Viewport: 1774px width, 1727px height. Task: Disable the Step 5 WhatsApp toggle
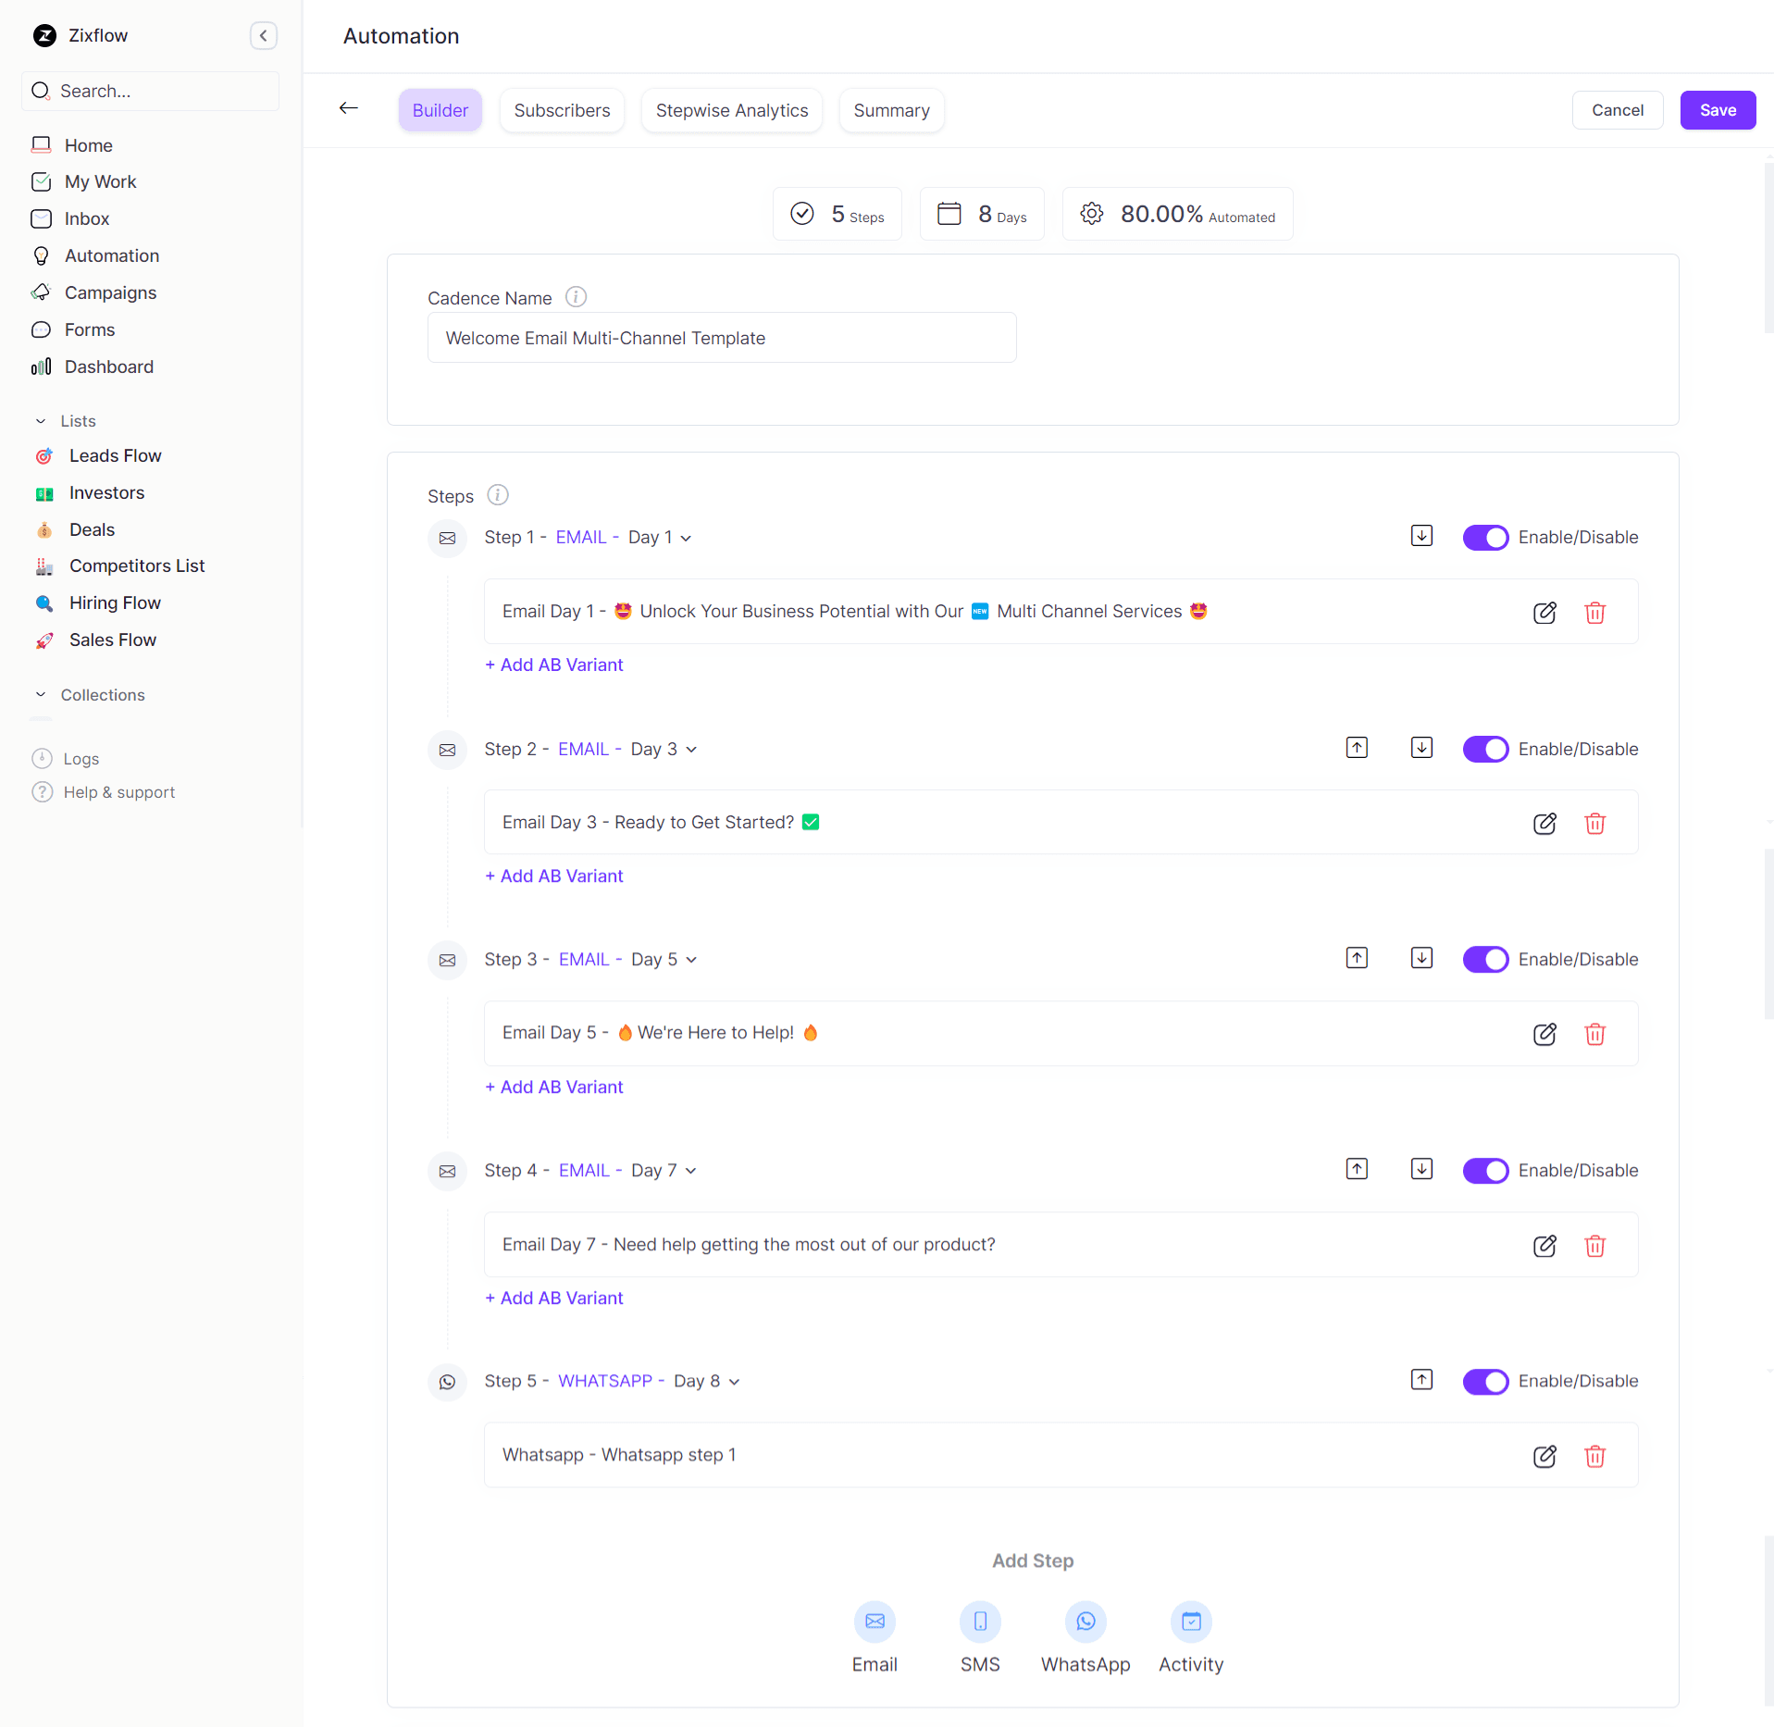pos(1484,1382)
